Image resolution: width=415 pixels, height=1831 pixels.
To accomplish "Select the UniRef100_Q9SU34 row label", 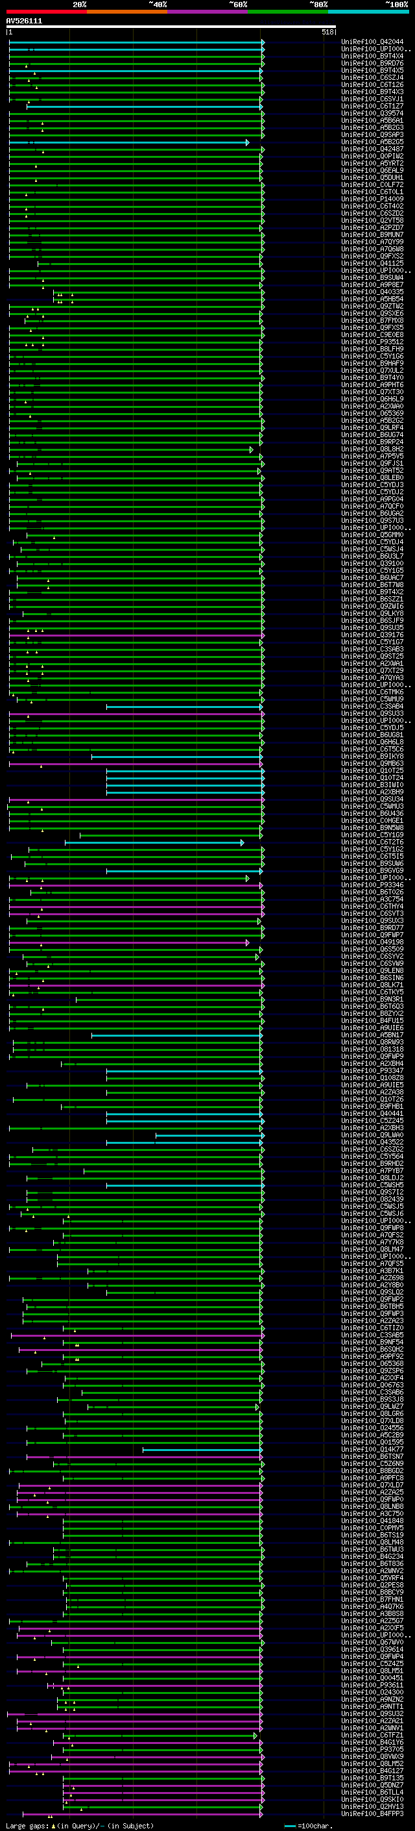I will pyautogui.click(x=372, y=800).
